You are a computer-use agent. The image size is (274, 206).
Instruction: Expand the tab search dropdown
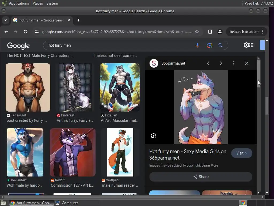[x=6, y=20]
